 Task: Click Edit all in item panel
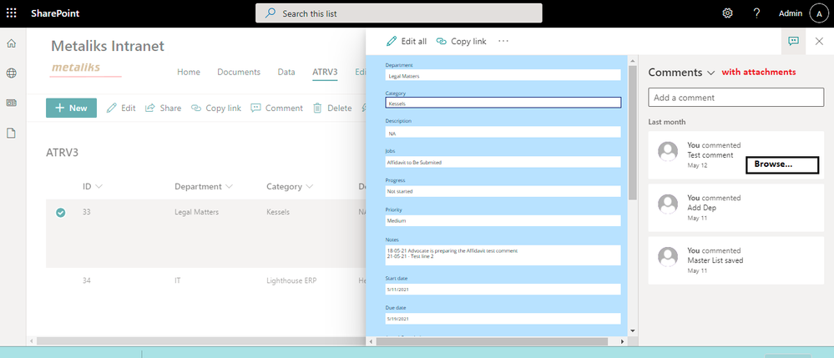point(407,41)
